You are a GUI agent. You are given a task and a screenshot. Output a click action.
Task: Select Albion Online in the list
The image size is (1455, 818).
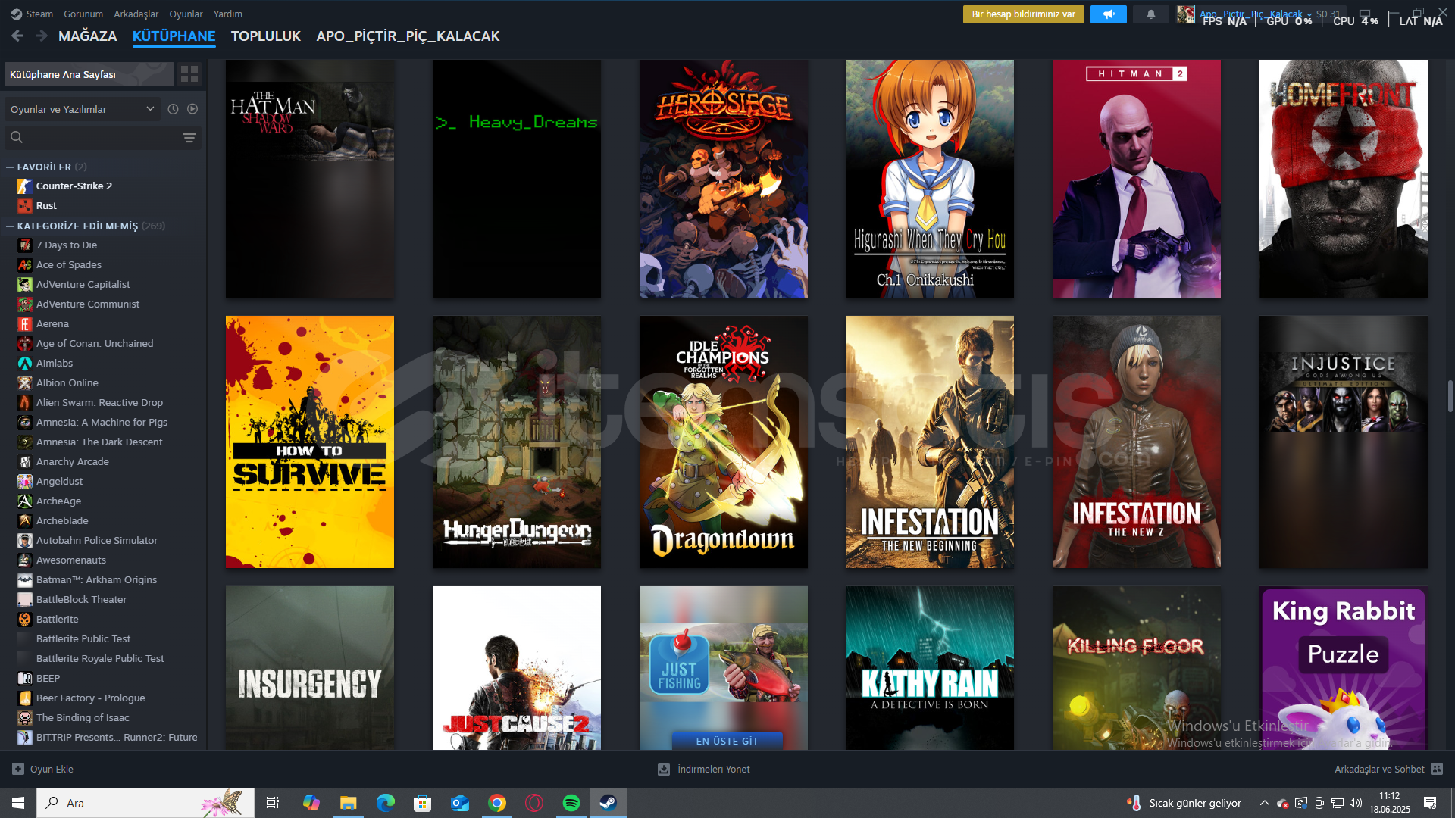tap(67, 382)
